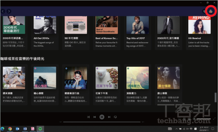Click the '花草下午茶' title below its cover

pos(102,93)
